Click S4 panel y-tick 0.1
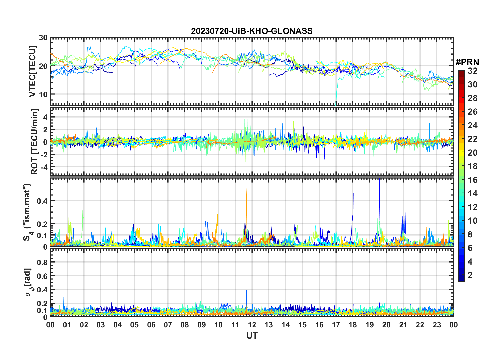The height and width of the screenshot is (352, 504). click(42, 236)
